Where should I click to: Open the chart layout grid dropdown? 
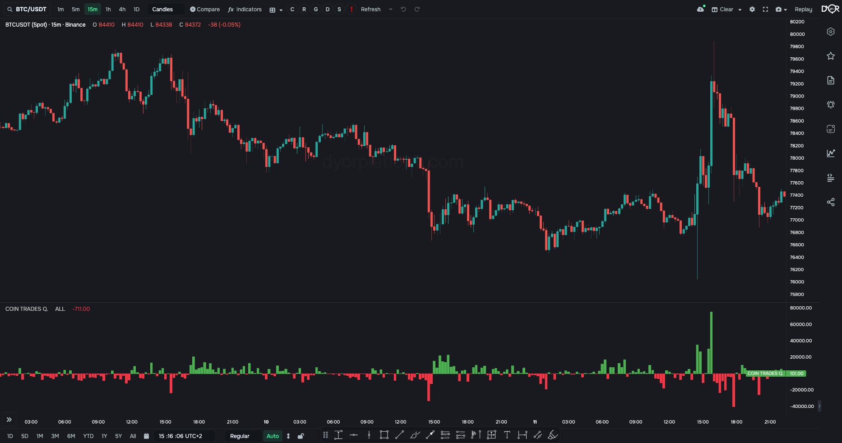click(x=276, y=9)
